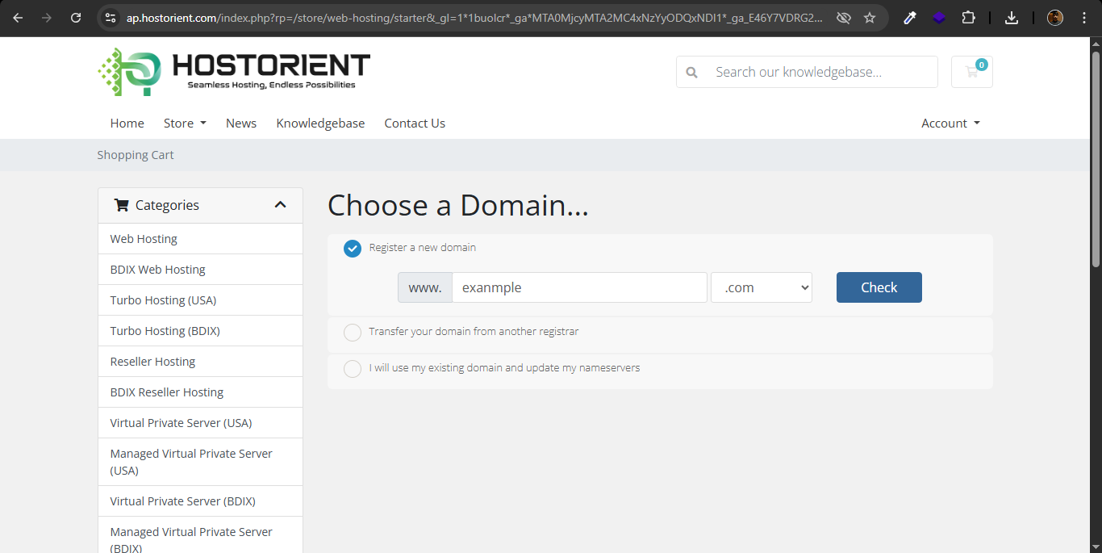Open the .com domain extension dropdown
Viewport: 1102px width, 553px height.
click(761, 287)
